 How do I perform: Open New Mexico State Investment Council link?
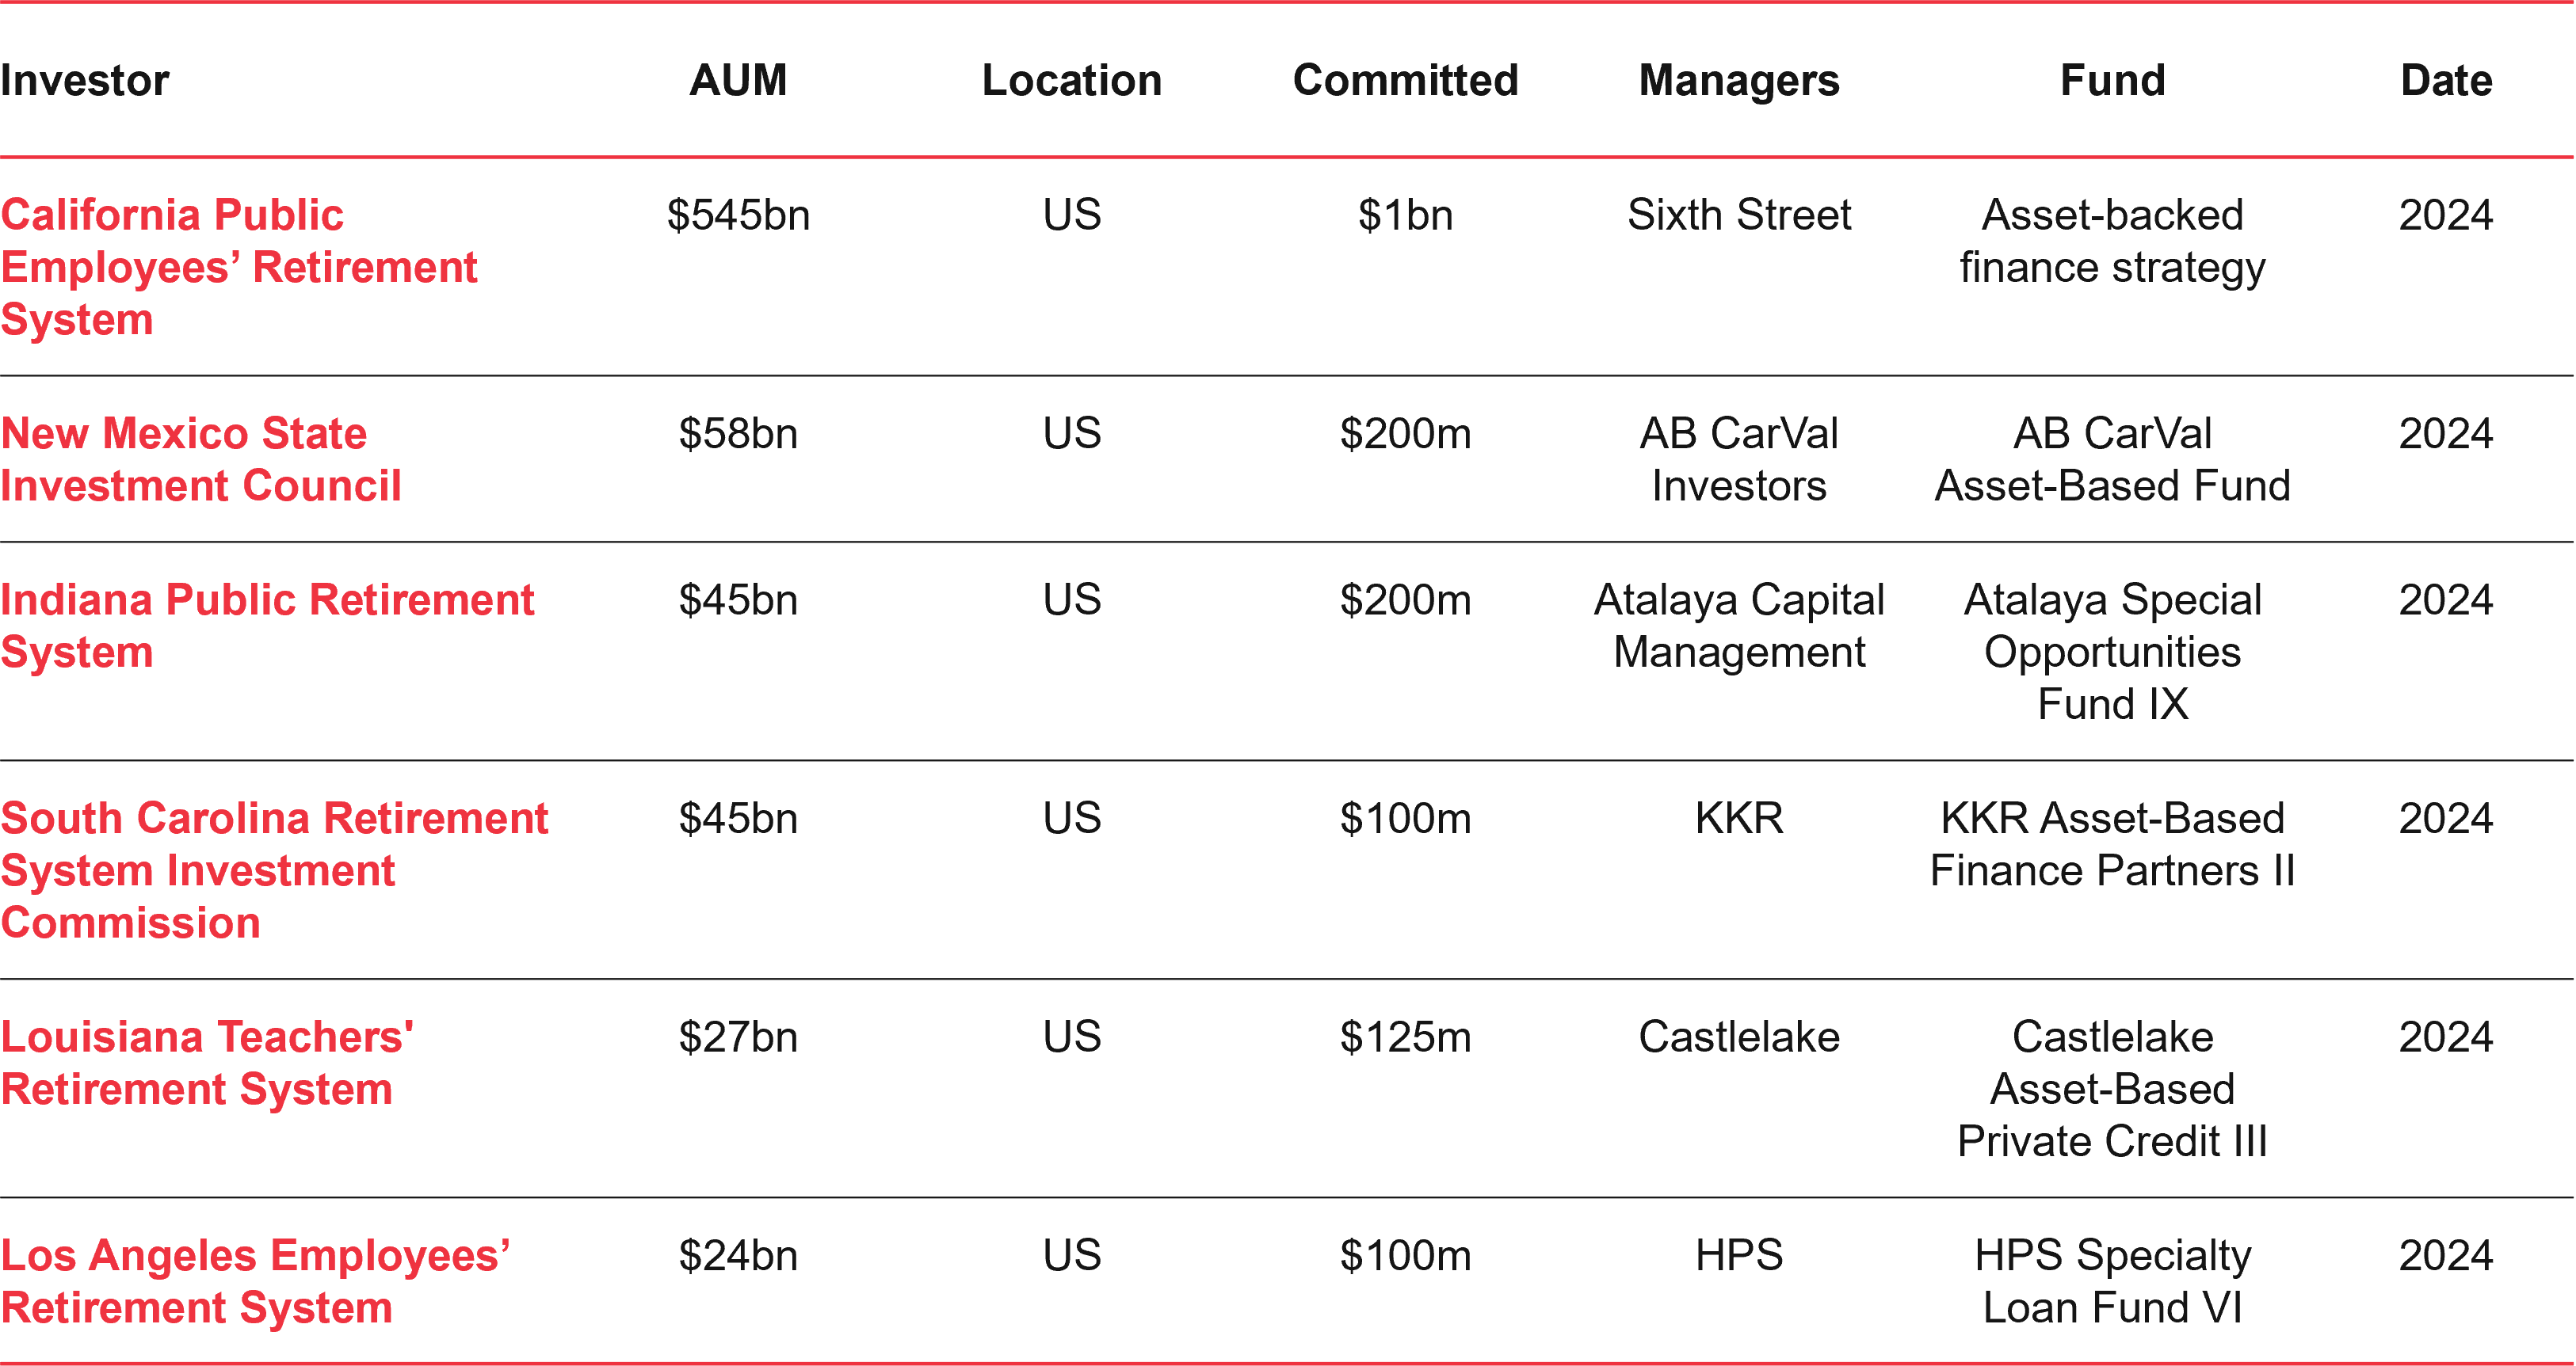click(x=200, y=459)
